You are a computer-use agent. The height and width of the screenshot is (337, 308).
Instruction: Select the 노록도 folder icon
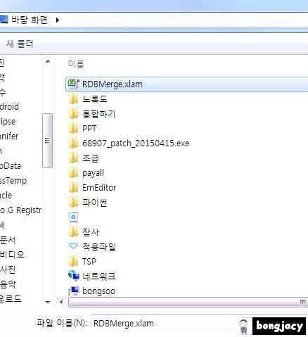tap(73, 99)
